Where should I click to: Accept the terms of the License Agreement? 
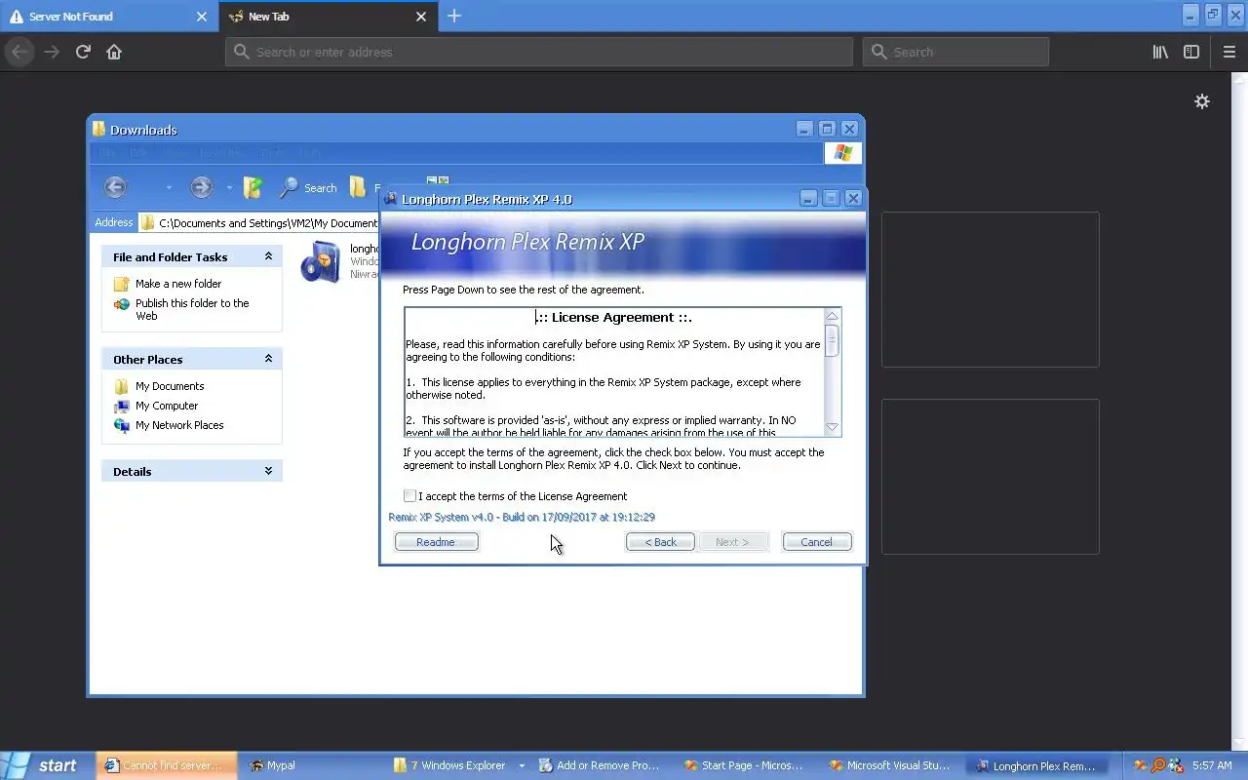pos(410,496)
